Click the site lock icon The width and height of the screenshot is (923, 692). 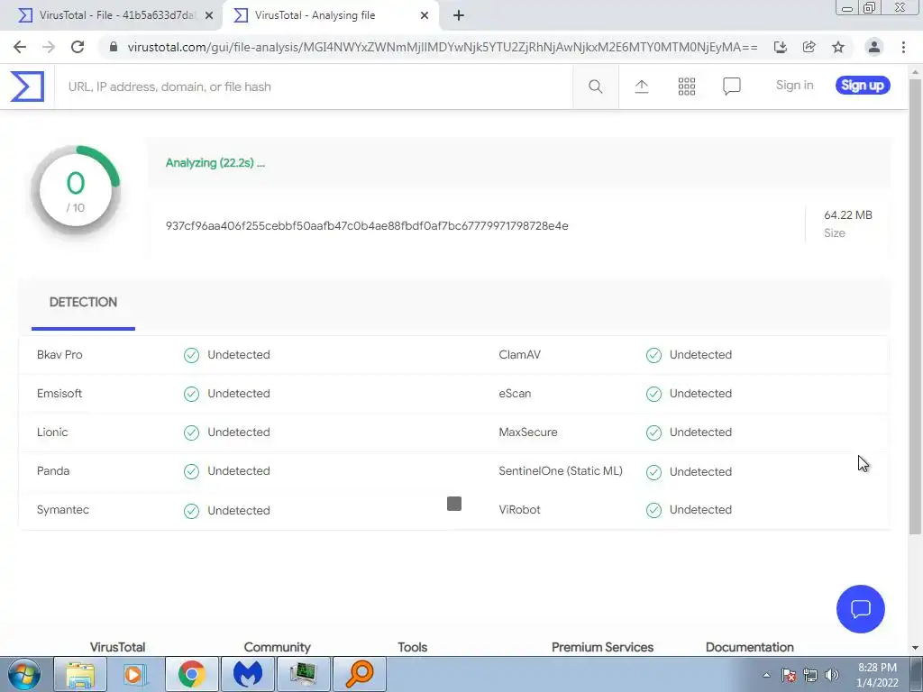click(x=114, y=47)
